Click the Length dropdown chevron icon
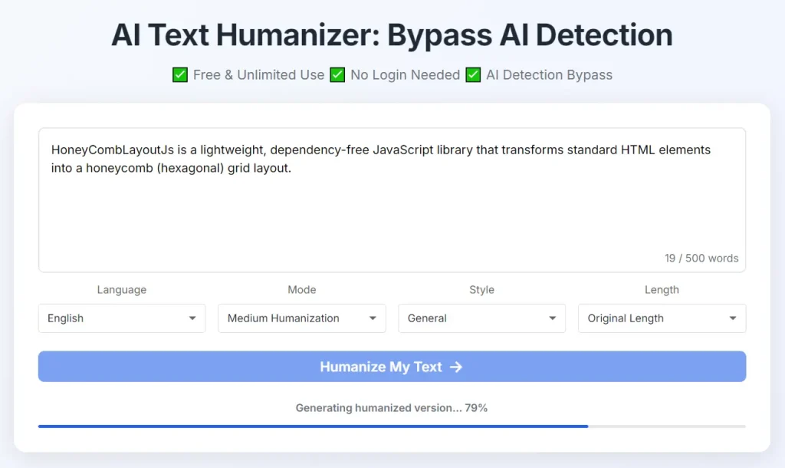The height and width of the screenshot is (468, 785). (733, 318)
